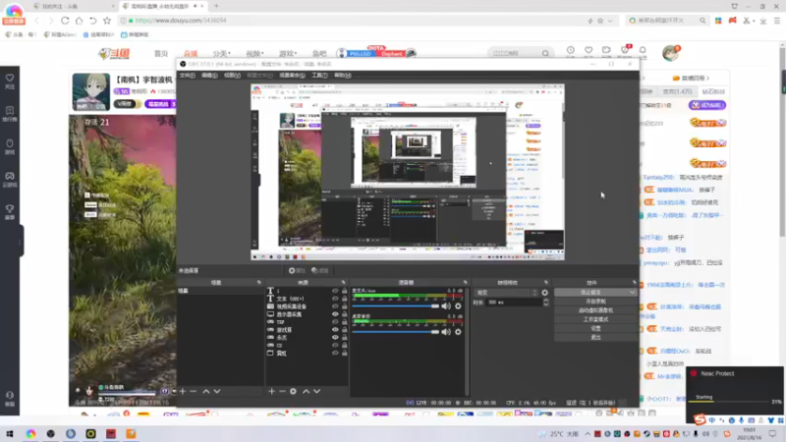
Task: Click 启动虚拟摄像机 button in OBS
Action: [595, 310]
